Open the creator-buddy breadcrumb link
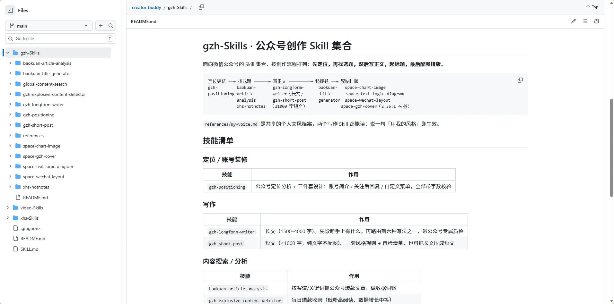This screenshot has width=614, height=304. click(146, 7)
